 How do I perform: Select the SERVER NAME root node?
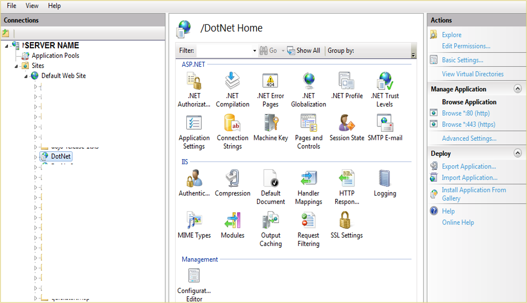[51, 45]
